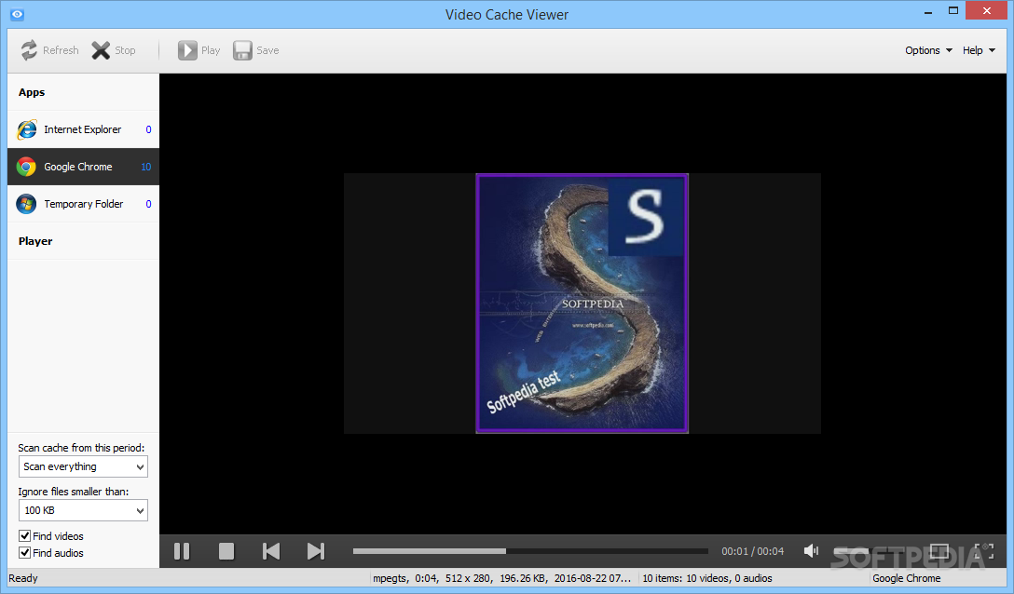Select the Internet Explorer row
1014x594 pixels.
[84, 129]
